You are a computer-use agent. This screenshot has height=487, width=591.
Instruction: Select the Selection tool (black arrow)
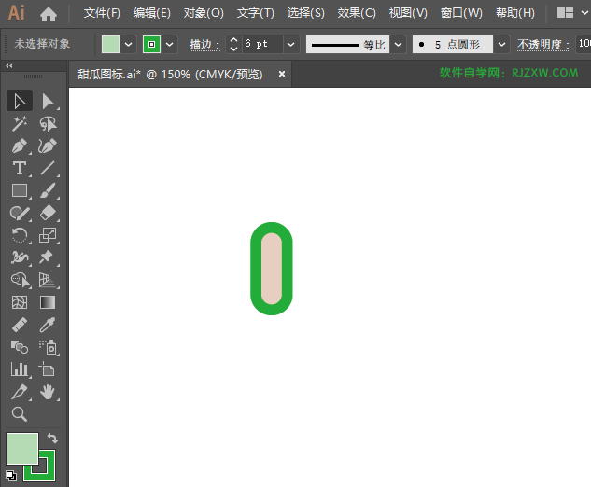tap(20, 101)
